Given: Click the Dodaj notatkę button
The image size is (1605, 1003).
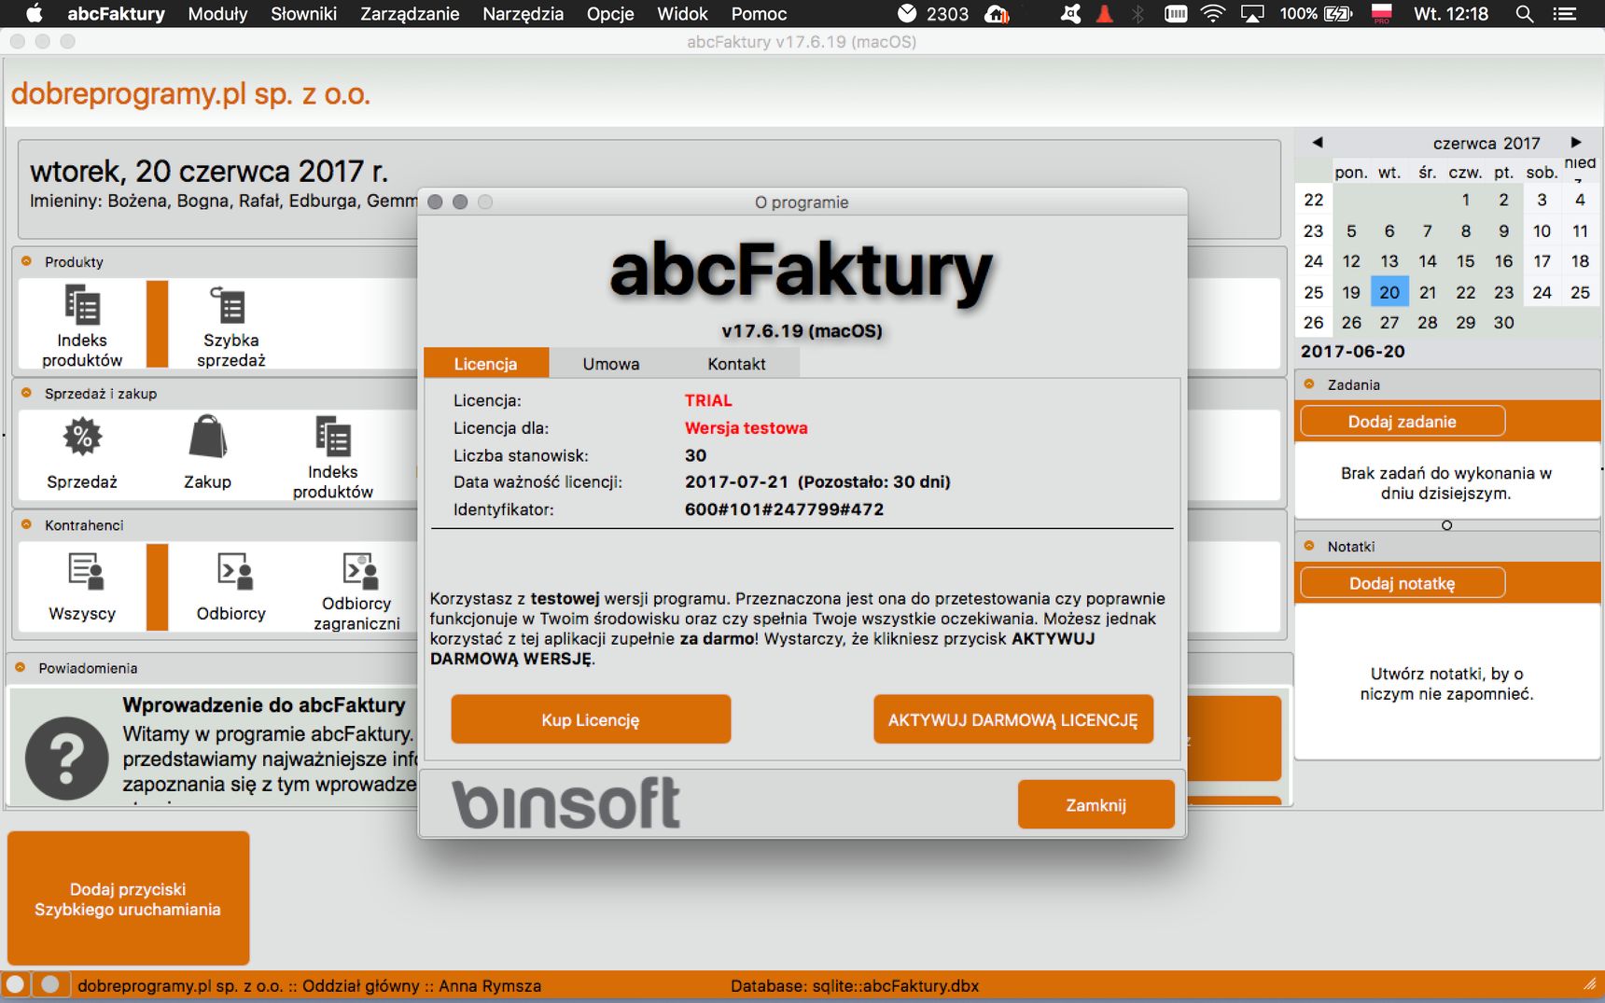Looking at the screenshot, I should (x=1402, y=582).
